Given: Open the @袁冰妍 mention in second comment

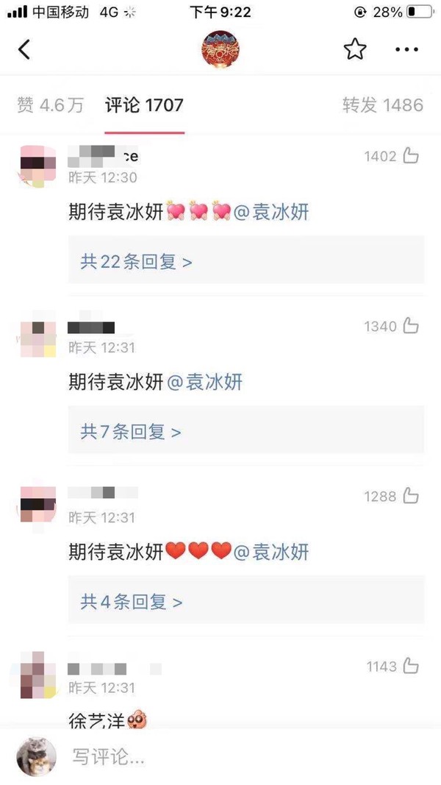Looking at the screenshot, I should coord(204,382).
